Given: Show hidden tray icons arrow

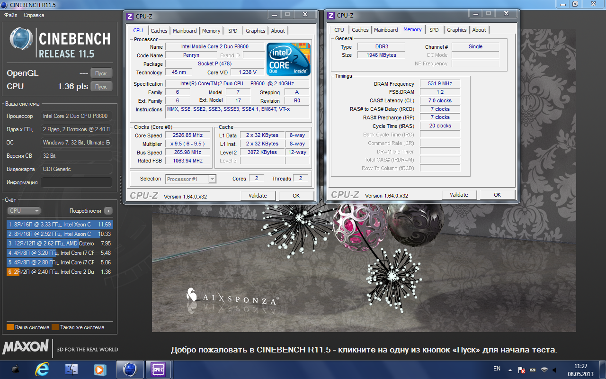Looking at the screenshot, I should pyautogui.click(x=510, y=370).
